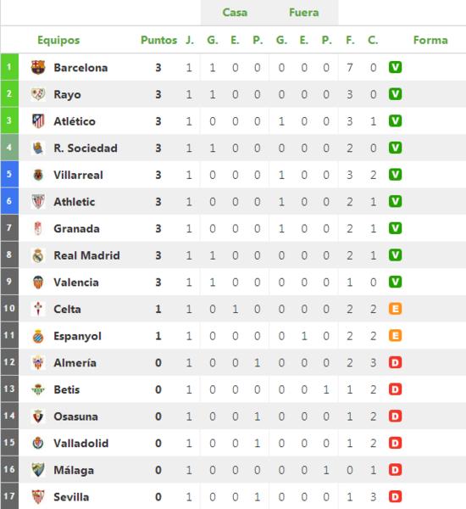Click the position 1 green rank cell
This screenshot has width=466, height=509.
[x=9, y=67]
